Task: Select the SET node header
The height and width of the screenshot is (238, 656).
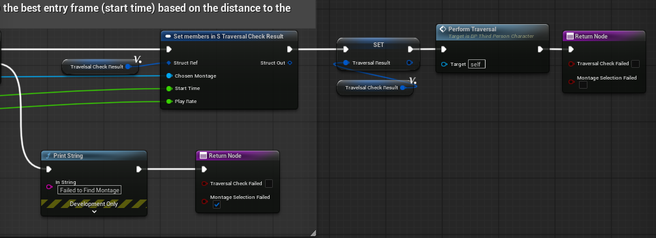Action: (378, 44)
